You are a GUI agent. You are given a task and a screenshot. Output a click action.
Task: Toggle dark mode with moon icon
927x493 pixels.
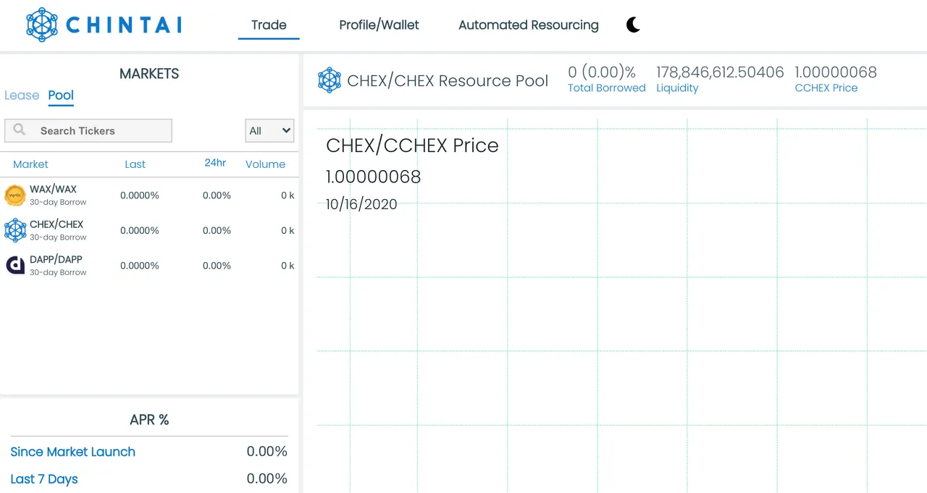(633, 25)
